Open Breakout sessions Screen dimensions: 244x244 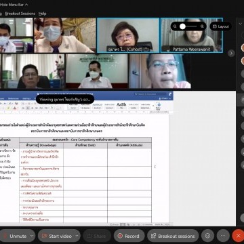[173, 236]
